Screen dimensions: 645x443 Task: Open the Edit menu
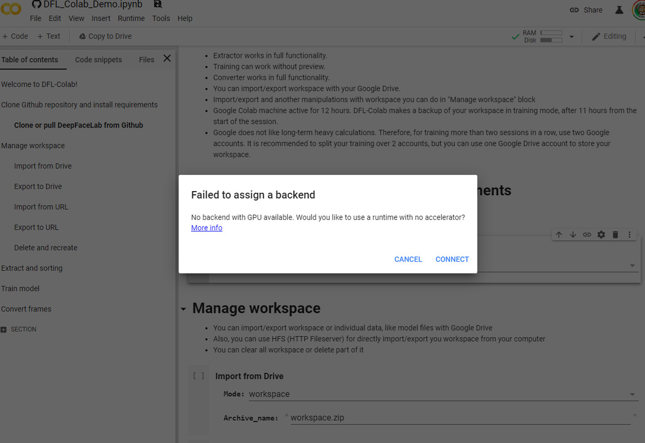click(x=55, y=18)
